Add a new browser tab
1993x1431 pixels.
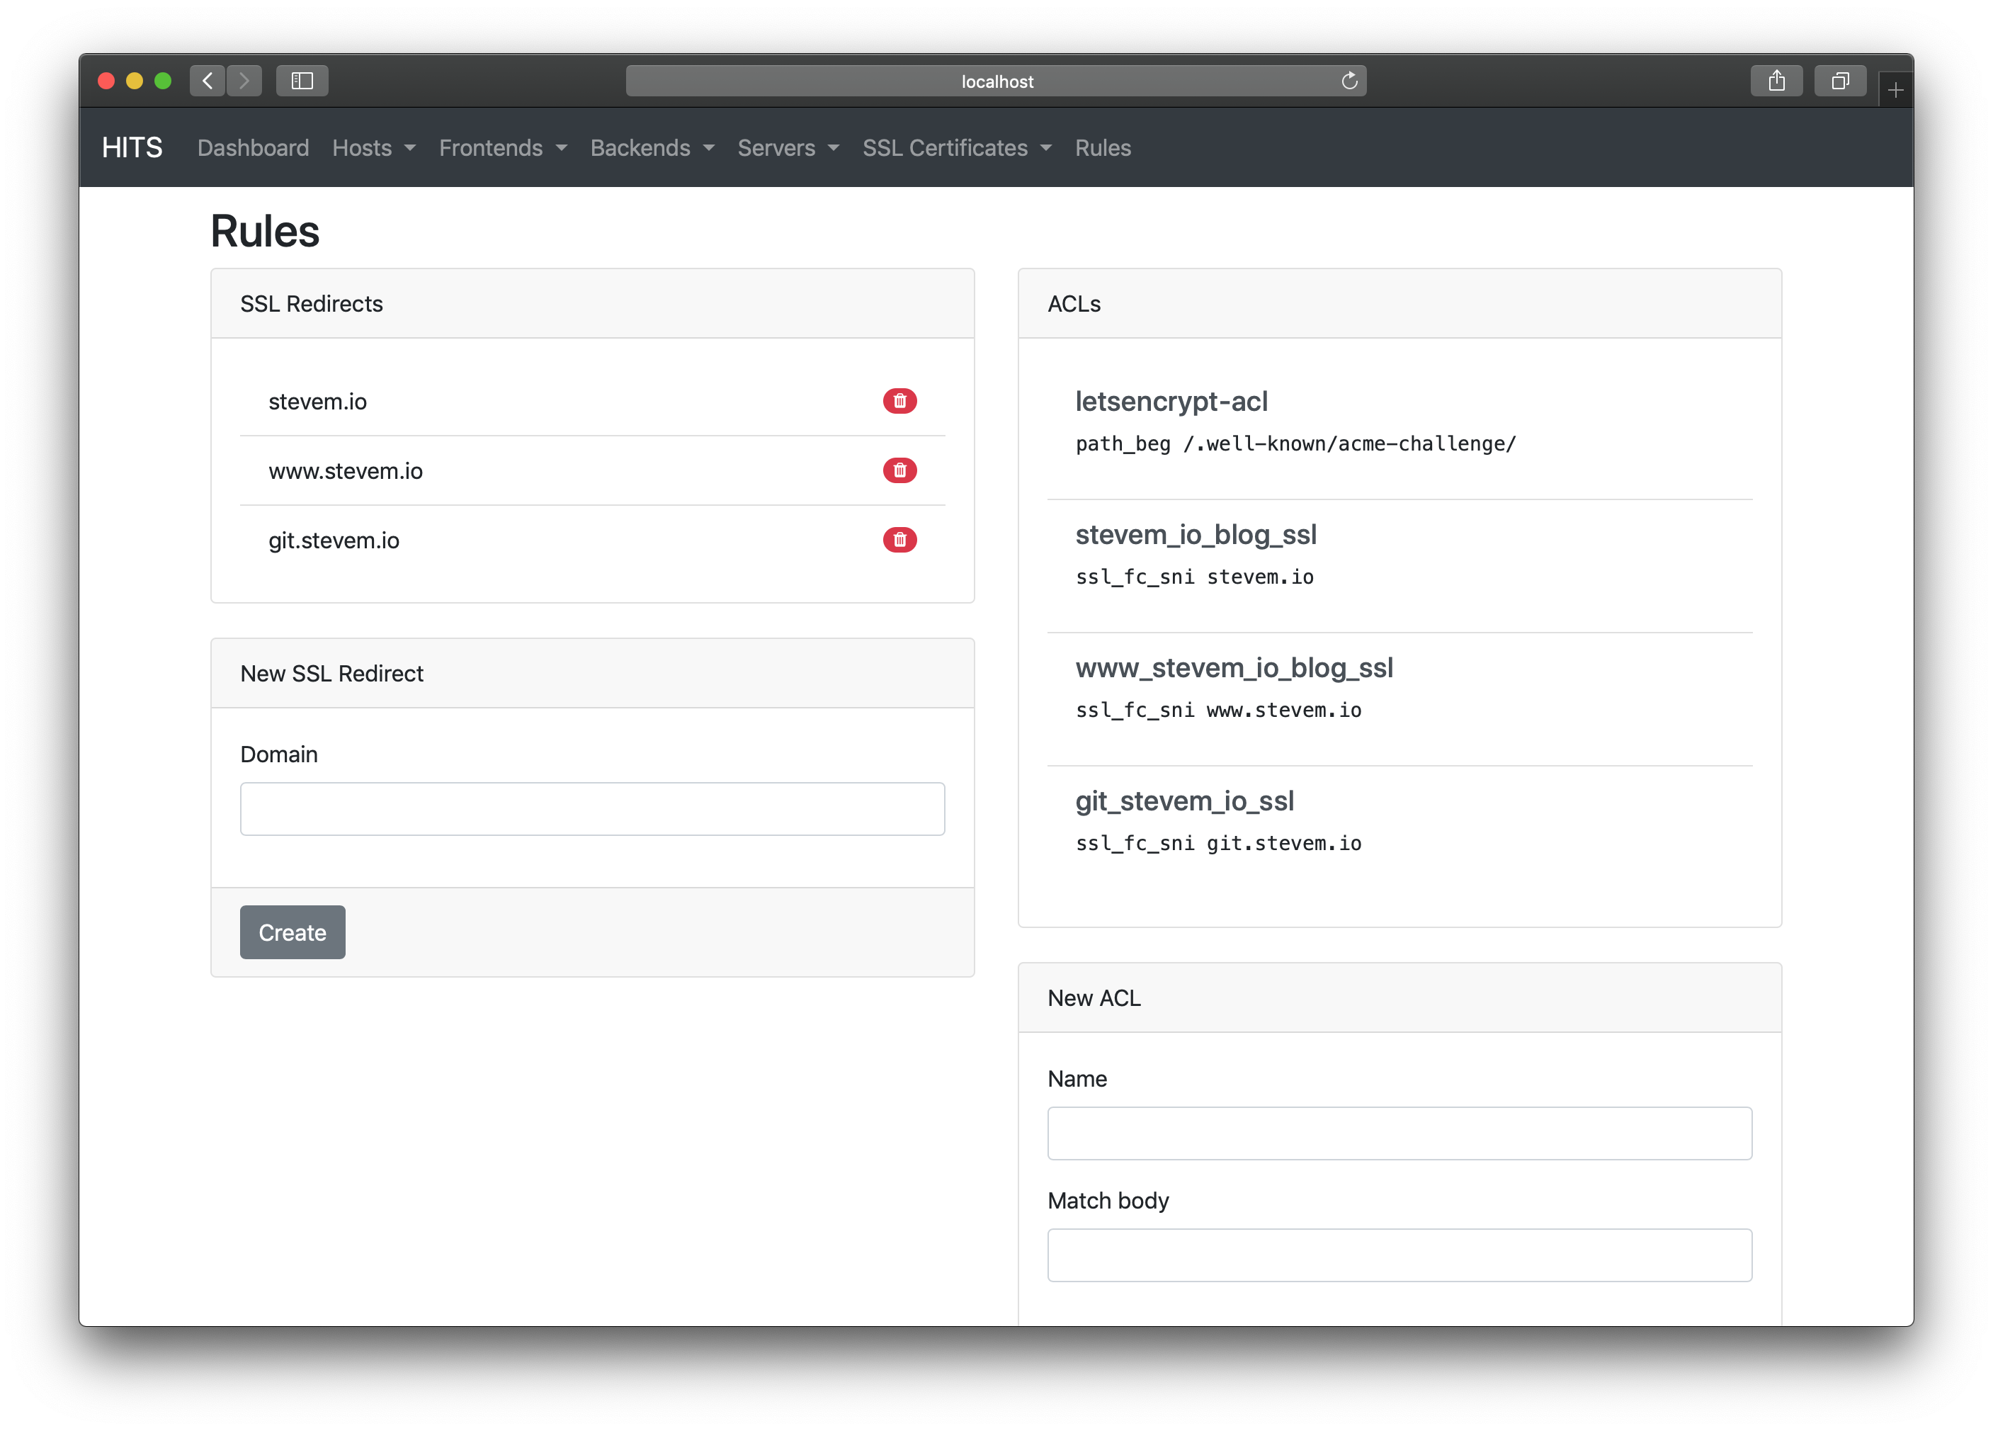point(1895,90)
